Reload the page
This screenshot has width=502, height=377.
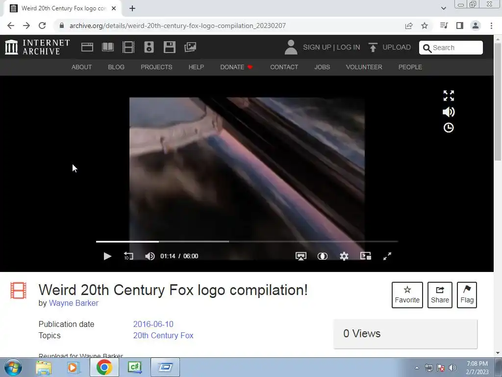coord(42,26)
